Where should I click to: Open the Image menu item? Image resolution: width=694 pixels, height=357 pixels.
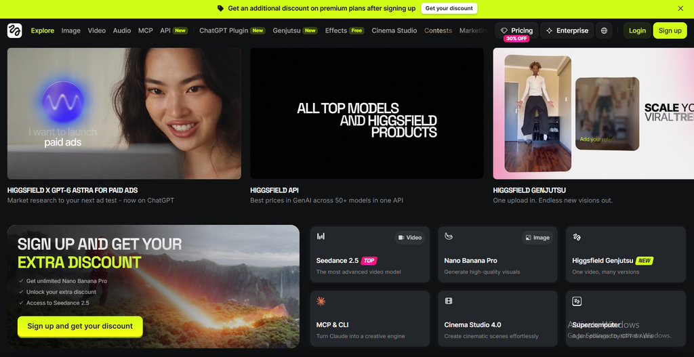[x=70, y=30]
